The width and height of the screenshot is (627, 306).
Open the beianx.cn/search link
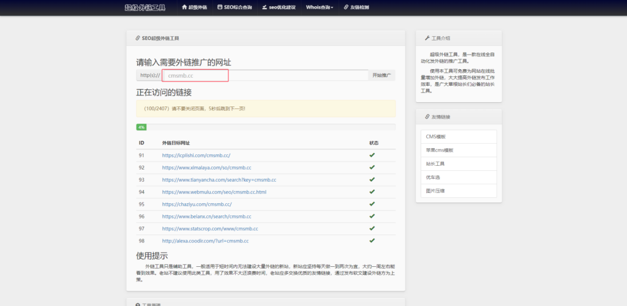[x=206, y=217]
